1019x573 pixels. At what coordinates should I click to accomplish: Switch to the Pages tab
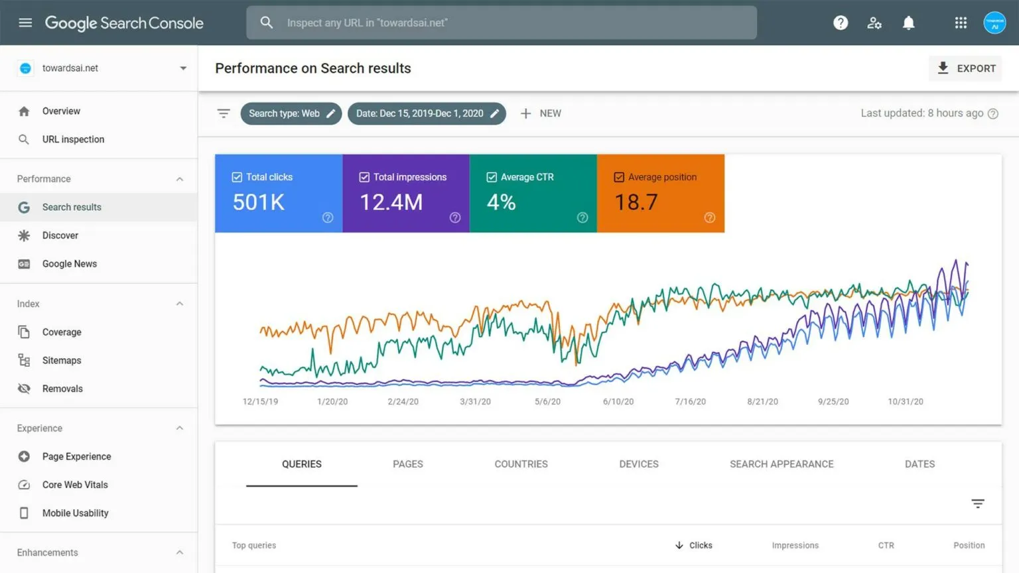click(x=407, y=464)
